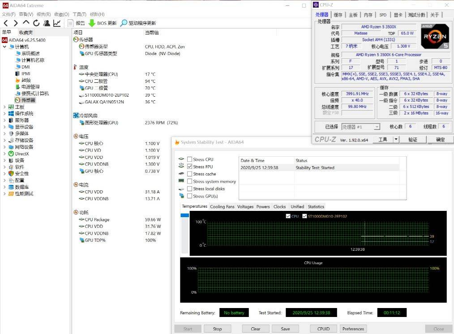Screen dimensions: 454x334
Task: Click the 驱动程序更新 magnifier icon
Action: coord(124,23)
